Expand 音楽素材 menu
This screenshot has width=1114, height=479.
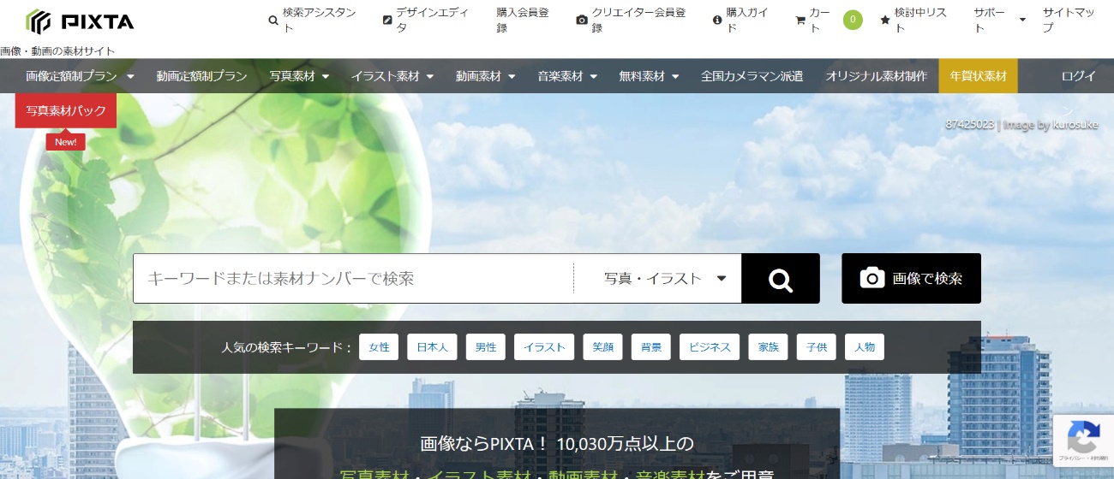pos(567,76)
